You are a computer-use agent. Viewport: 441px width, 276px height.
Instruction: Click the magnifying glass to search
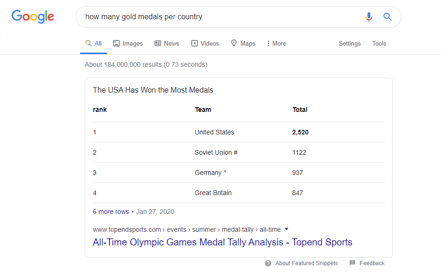click(387, 16)
